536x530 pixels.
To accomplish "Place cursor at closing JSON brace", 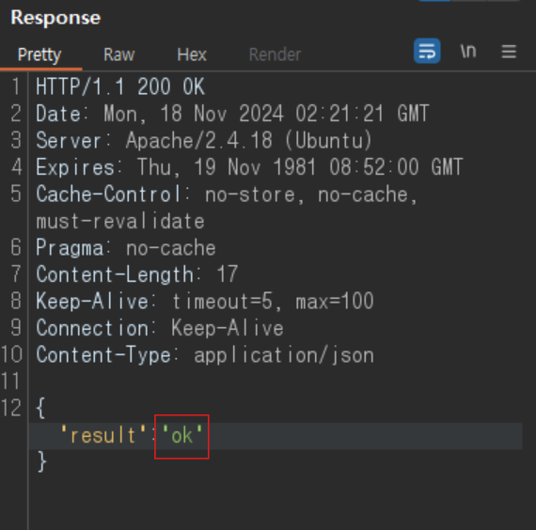I will click(x=41, y=461).
